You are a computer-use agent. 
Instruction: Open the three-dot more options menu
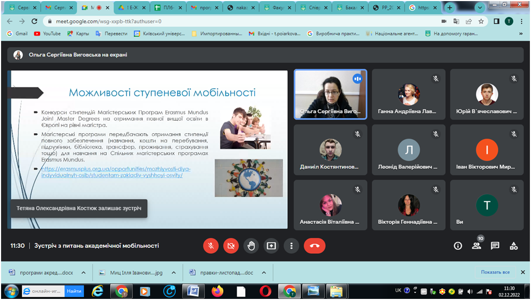[291, 246]
